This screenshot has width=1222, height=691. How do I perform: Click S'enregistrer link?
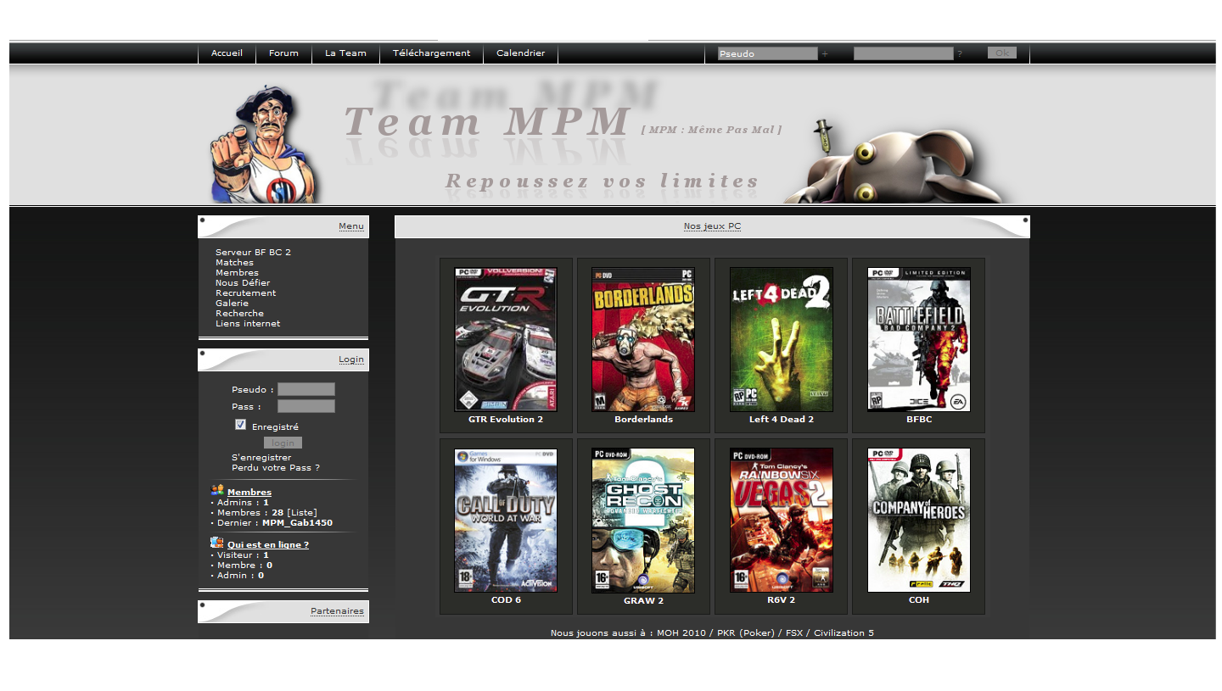click(261, 458)
